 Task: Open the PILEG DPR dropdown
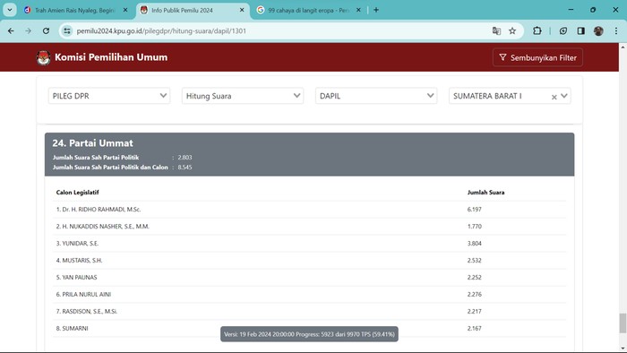click(x=108, y=96)
